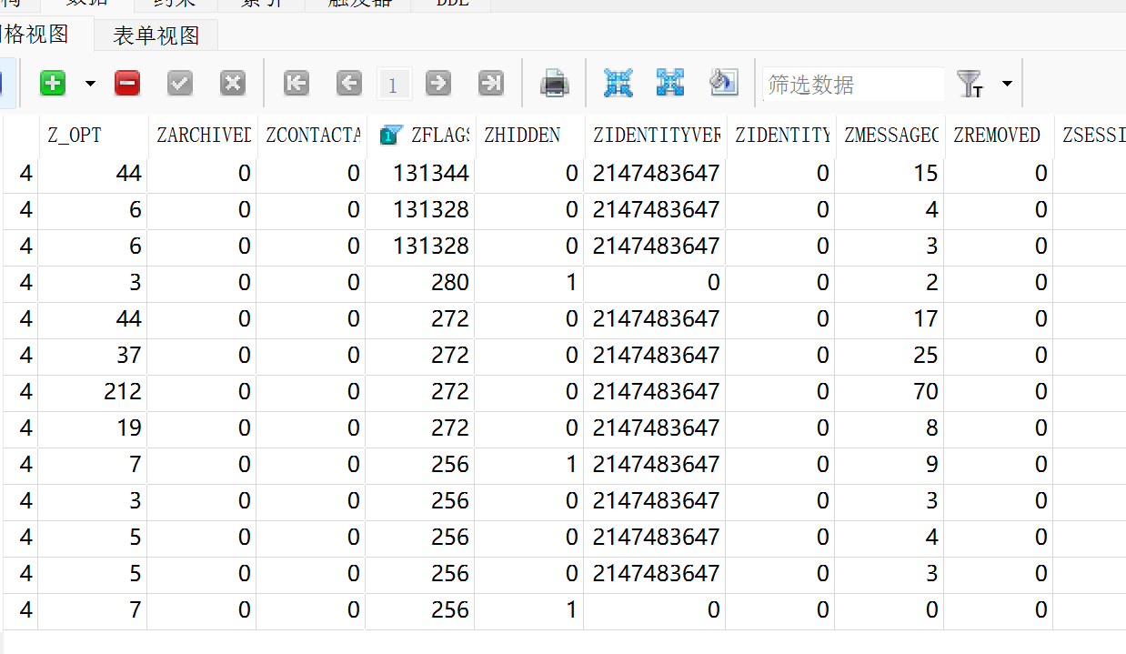Screen dimensions: 1126x654
Task: Click the ZCONTACTA column header
Action: click(311, 135)
